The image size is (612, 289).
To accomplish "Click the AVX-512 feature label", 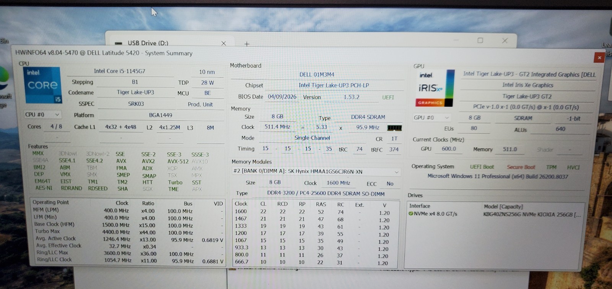I will coord(178,161).
